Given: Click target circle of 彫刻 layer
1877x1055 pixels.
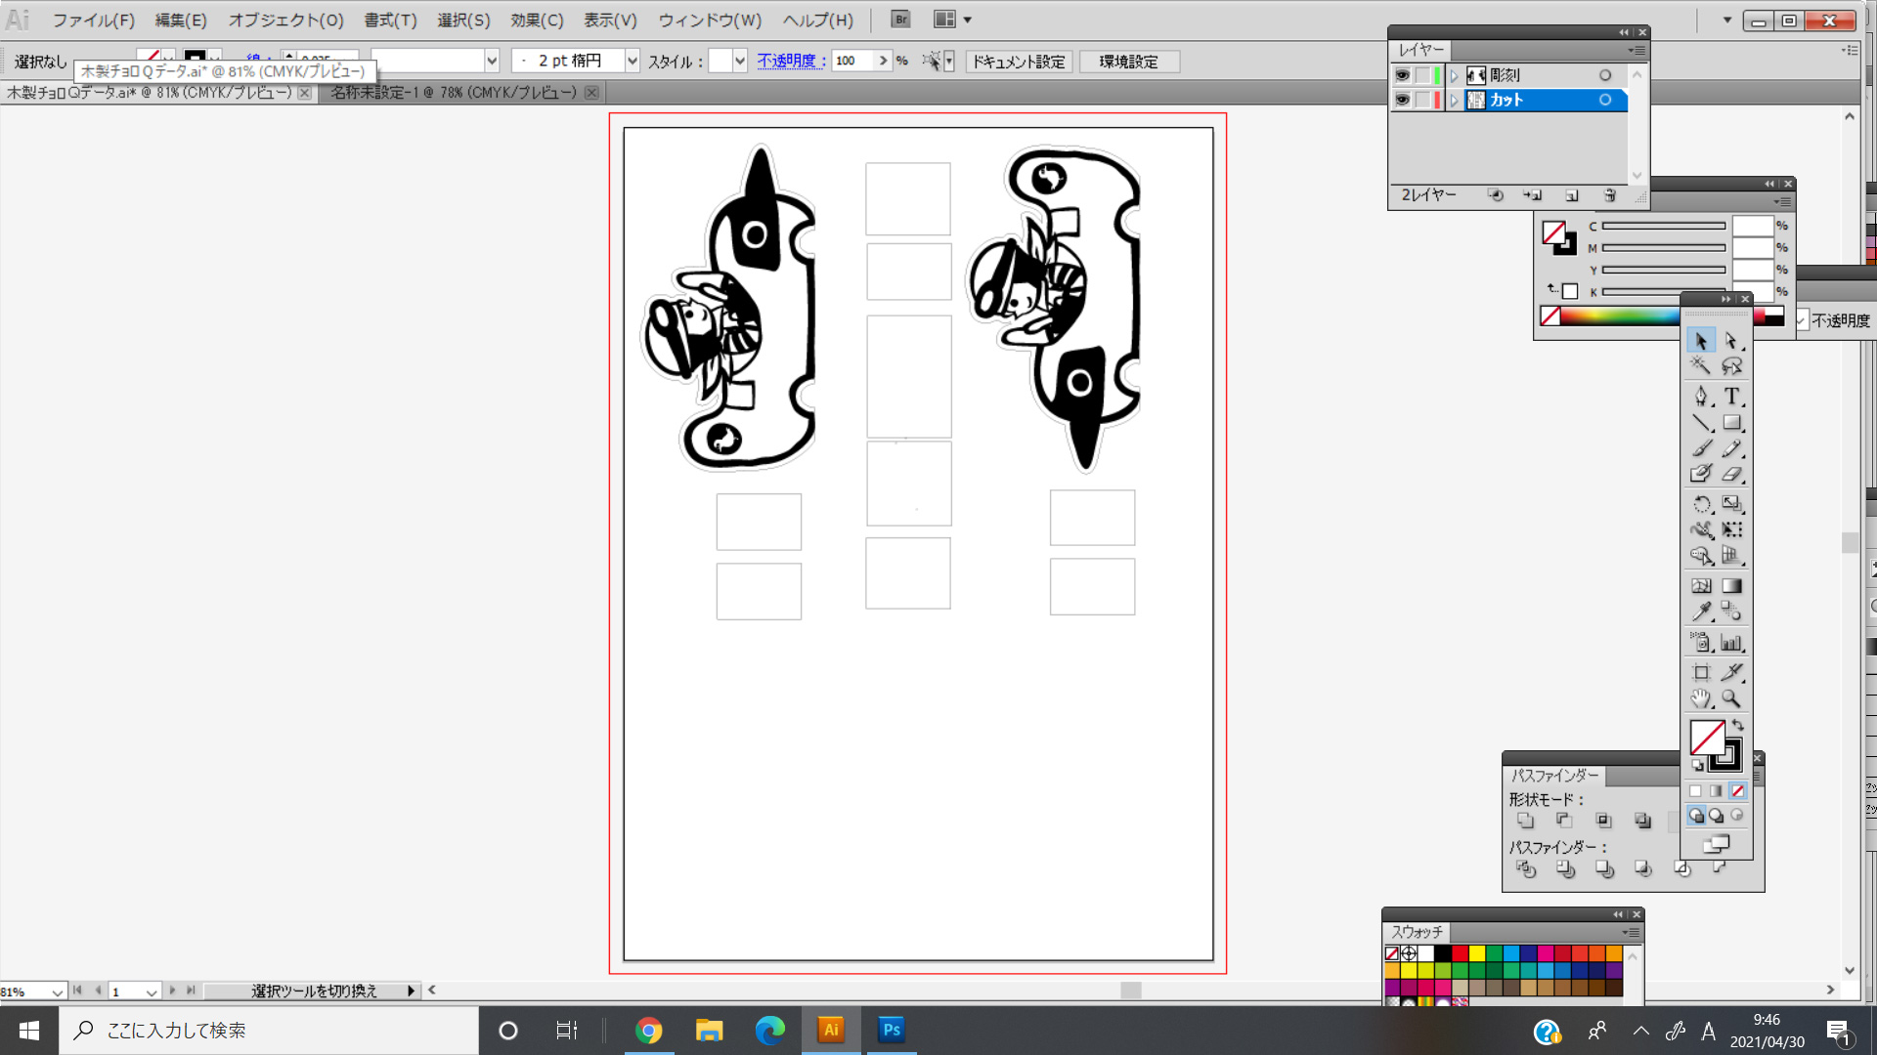Looking at the screenshot, I should tap(1605, 75).
